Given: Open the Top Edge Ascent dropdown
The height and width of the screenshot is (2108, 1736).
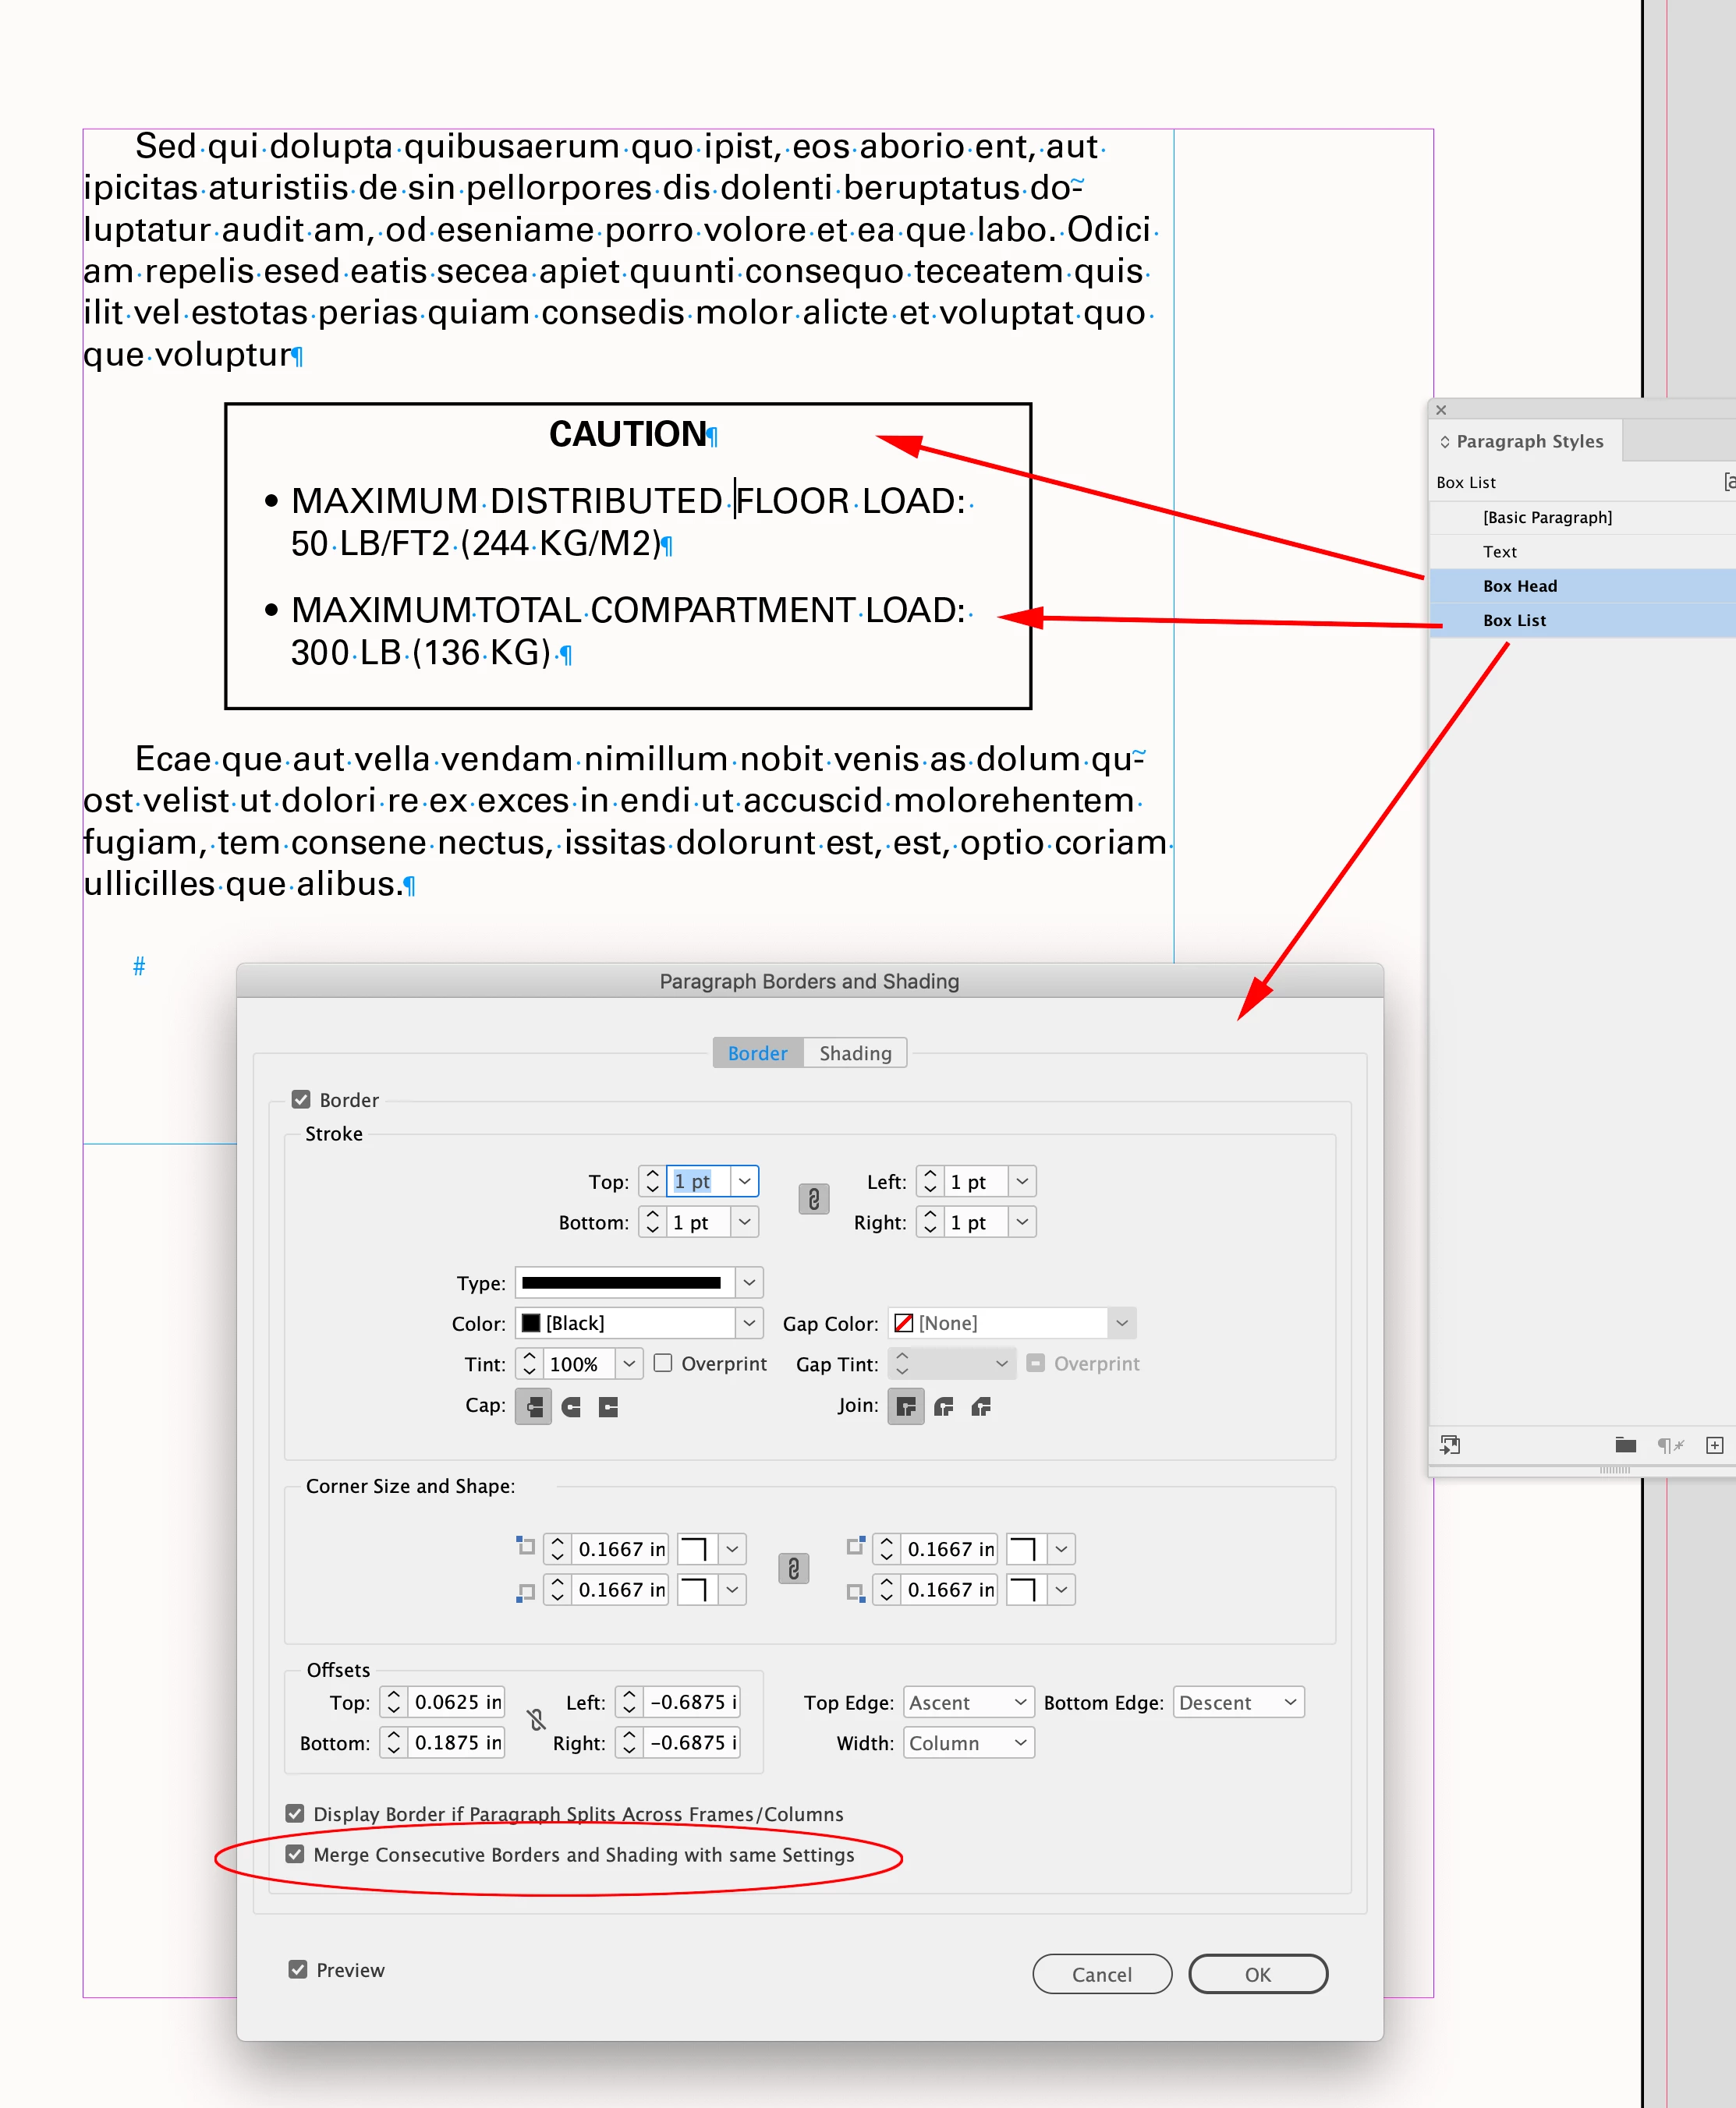Looking at the screenshot, I should pyautogui.click(x=967, y=1702).
